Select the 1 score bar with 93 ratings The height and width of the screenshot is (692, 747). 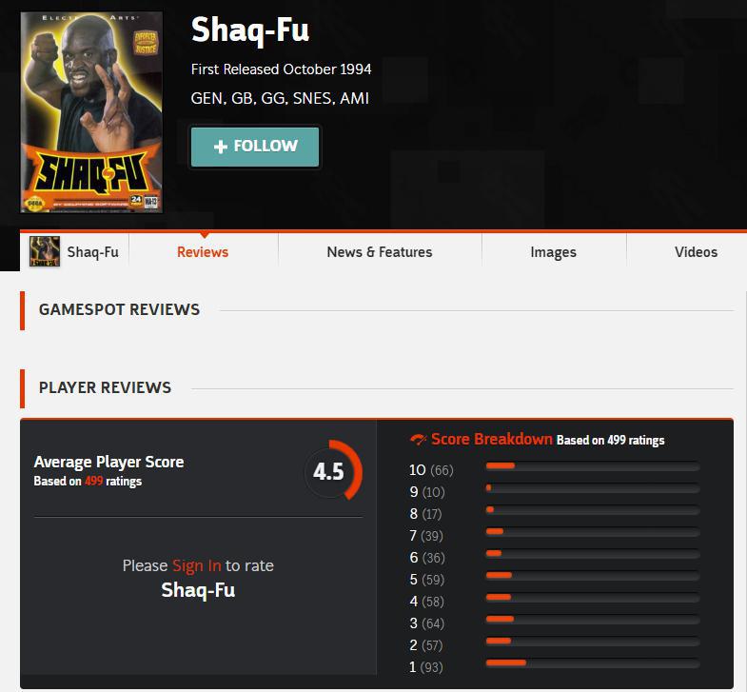point(593,662)
